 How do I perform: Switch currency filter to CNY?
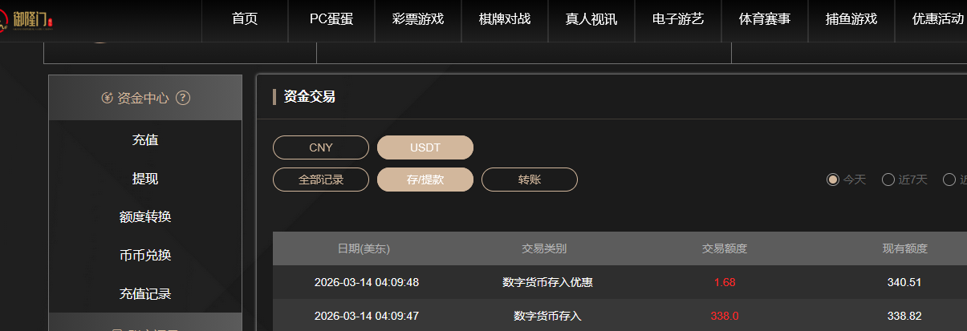click(x=321, y=147)
